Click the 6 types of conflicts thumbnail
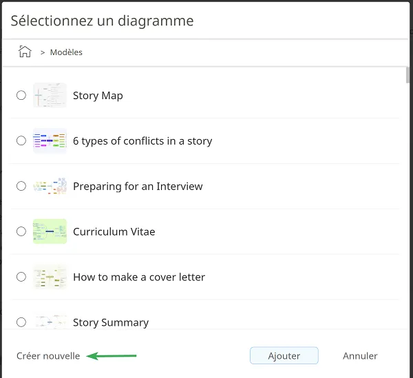413x378 pixels. [x=50, y=140]
